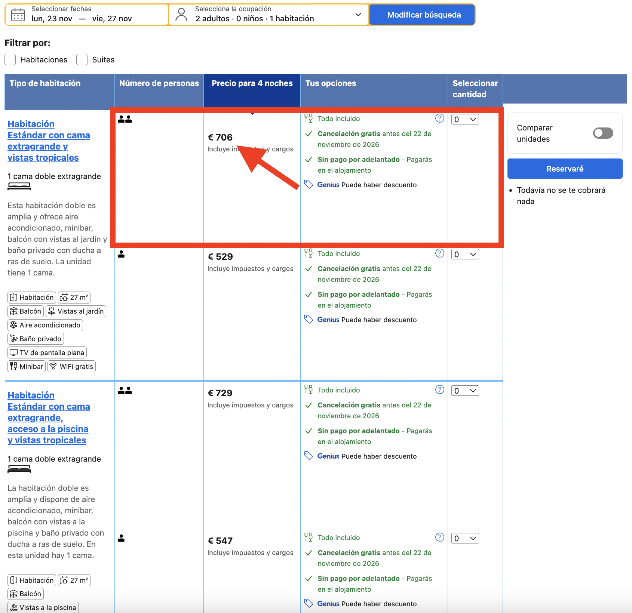
Task: Open Habitación Estándar con cama extragrande y vistas tropicales link
Action: 49,141
